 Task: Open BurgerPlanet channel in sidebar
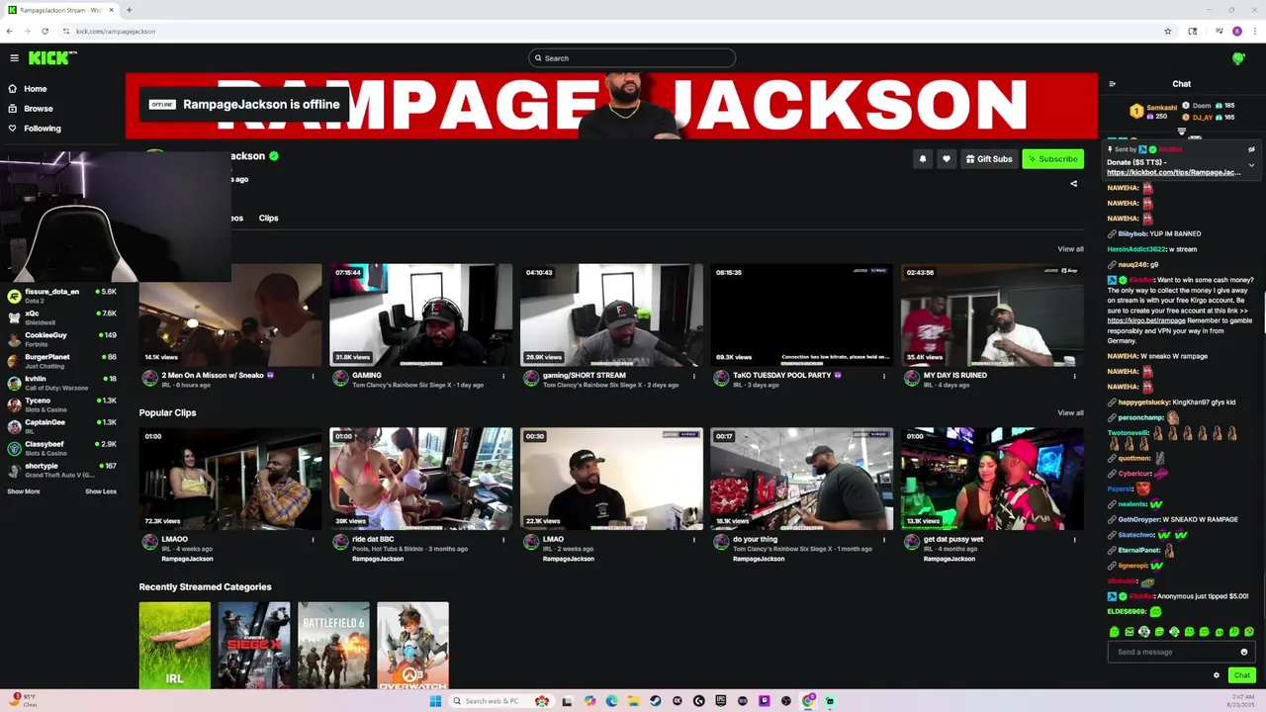[61, 360]
